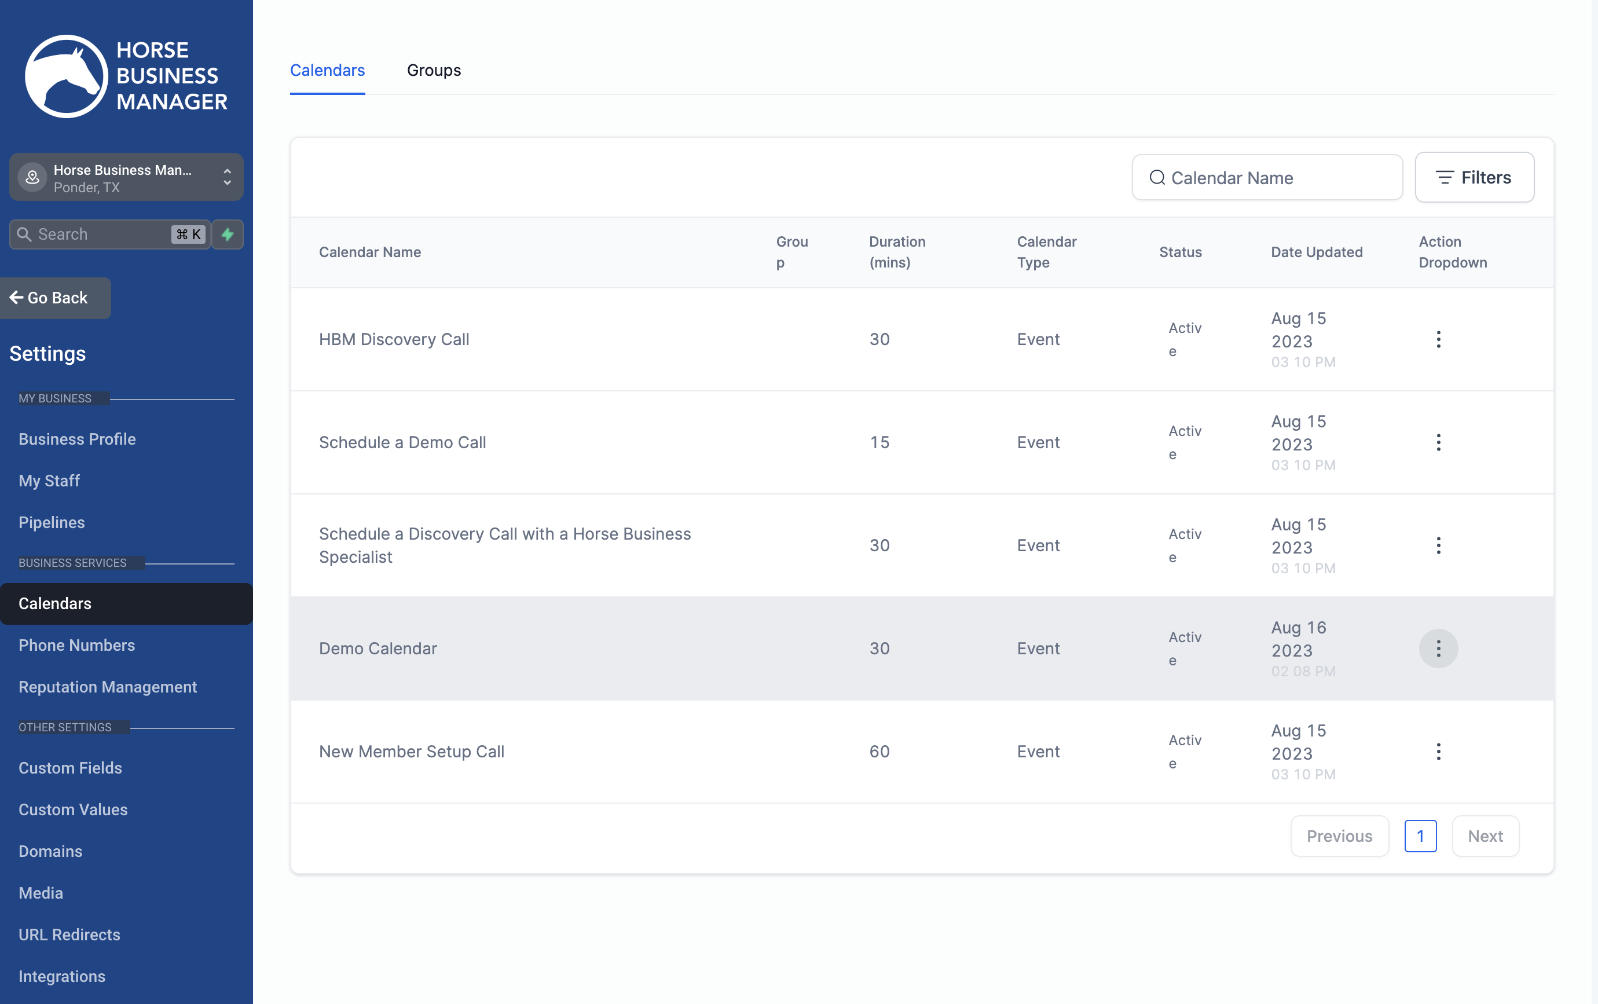Click the Date Updated column header
The height and width of the screenshot is (1004, 1598).
click(1317, 252)
